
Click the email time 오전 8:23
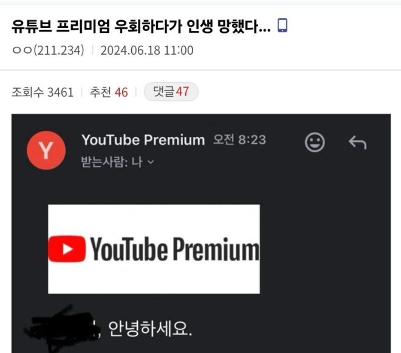click(x=239, y=139)
